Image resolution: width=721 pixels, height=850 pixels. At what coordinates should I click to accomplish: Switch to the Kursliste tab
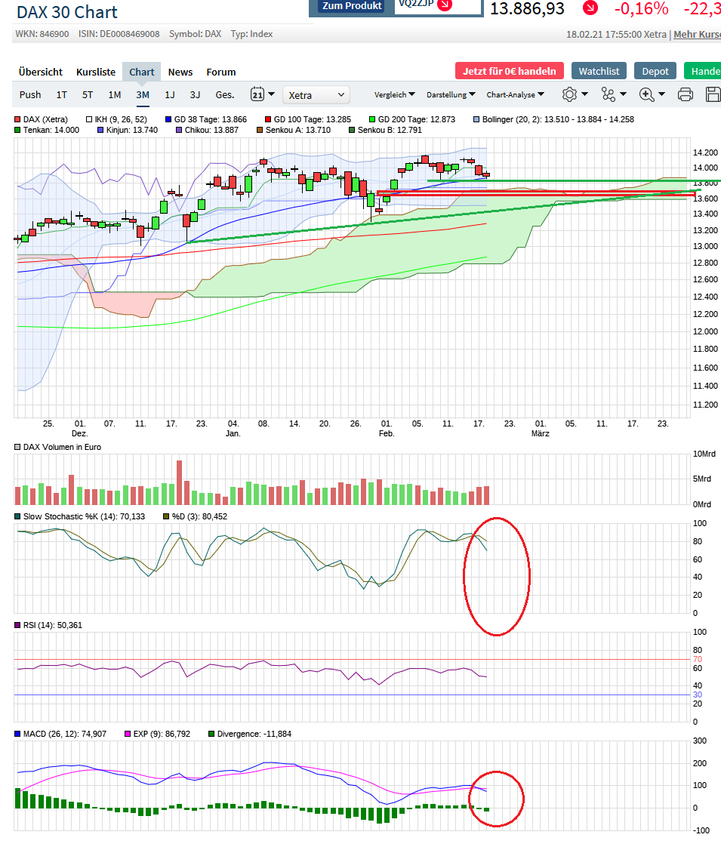(x=96, y=72)
